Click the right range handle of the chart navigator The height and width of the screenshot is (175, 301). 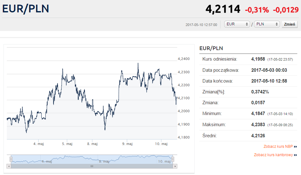[x=173, y=159]
